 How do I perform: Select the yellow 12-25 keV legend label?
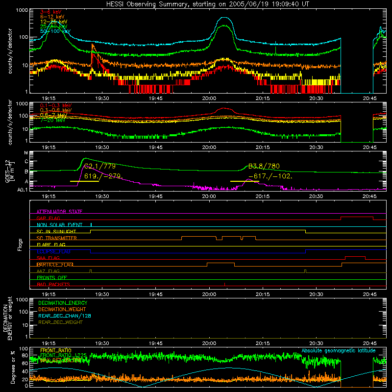click(x=53, y=22)
